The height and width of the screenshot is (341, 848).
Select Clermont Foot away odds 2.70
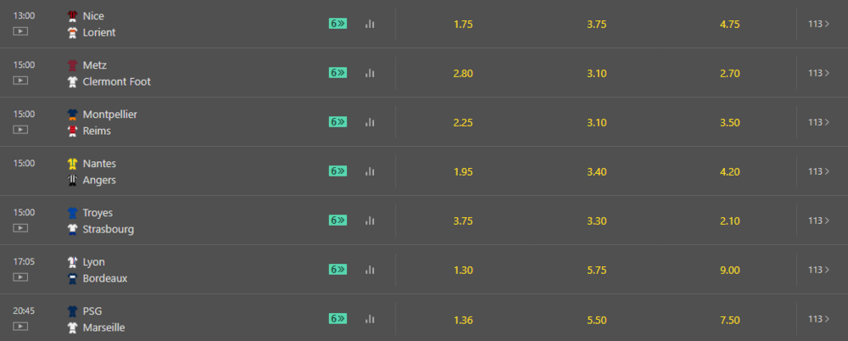pos(729,74)
